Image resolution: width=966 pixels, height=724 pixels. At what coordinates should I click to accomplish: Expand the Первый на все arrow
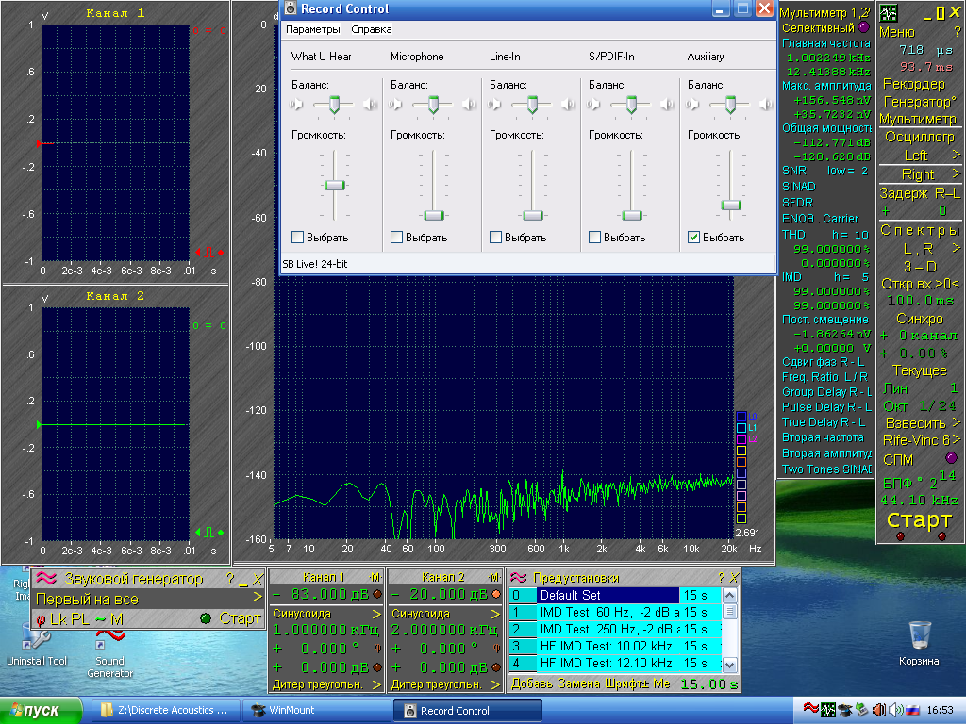pyautogui.click(x=258, y=597)
